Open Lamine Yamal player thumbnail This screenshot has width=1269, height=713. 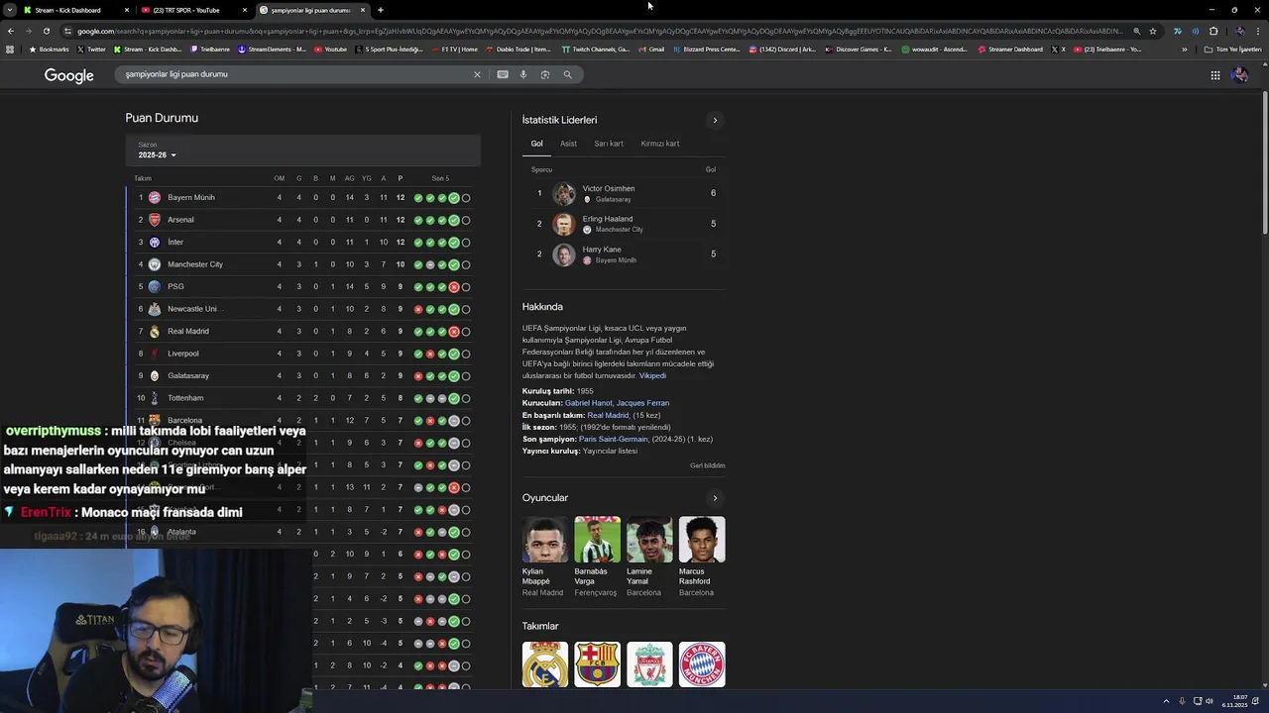(649, 540)
